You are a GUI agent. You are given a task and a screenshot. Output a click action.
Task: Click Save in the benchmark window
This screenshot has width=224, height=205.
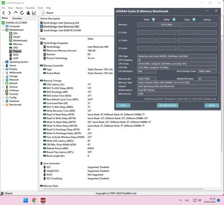point(123,105)
